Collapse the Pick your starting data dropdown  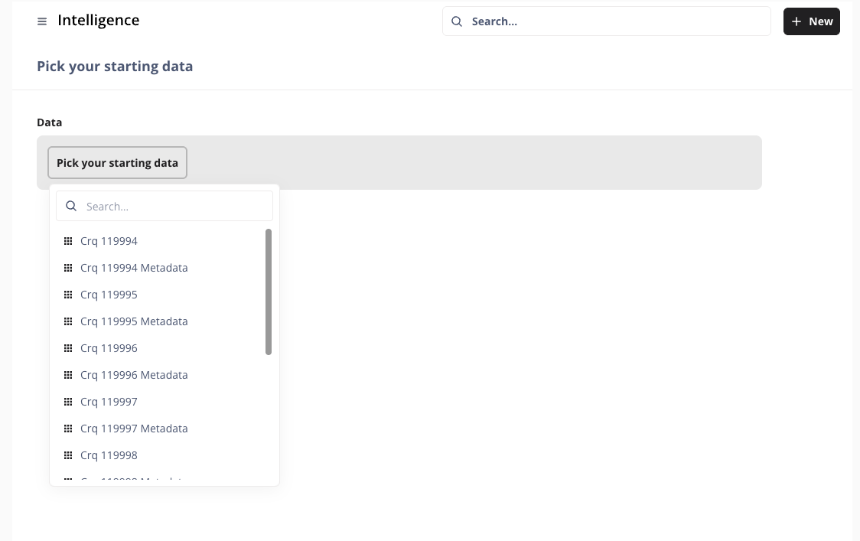click(117, 163)
